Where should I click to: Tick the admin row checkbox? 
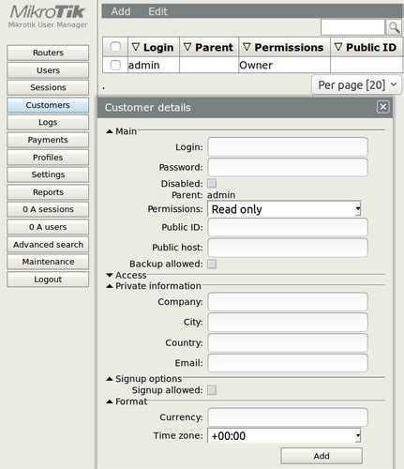(115, 65)
